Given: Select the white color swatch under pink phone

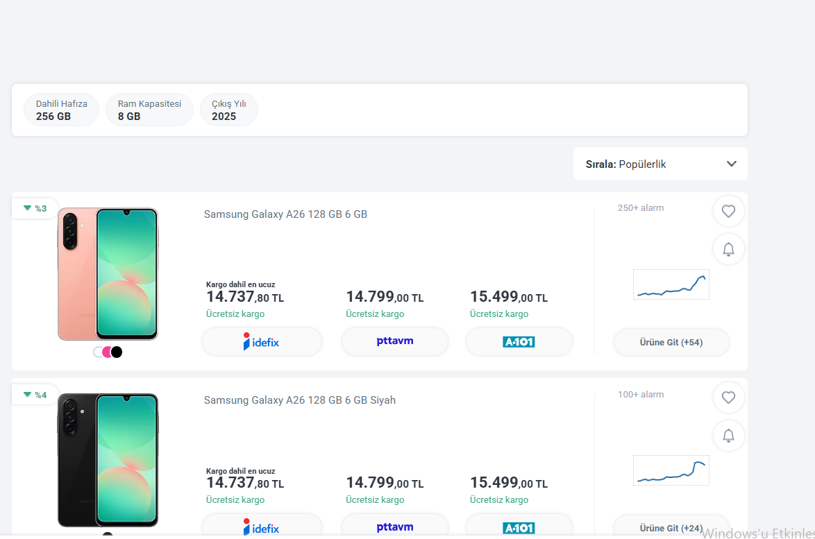Looking at the screenshot, I should tap(99, 352).
